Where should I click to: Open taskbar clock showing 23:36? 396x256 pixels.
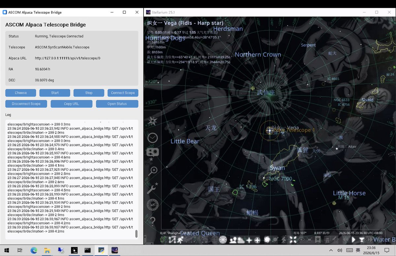371,250
